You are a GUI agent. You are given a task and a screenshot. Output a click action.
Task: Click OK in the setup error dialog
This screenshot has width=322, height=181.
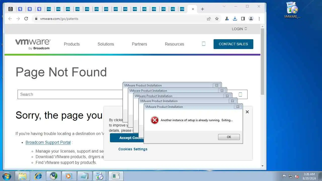[229, 137]
